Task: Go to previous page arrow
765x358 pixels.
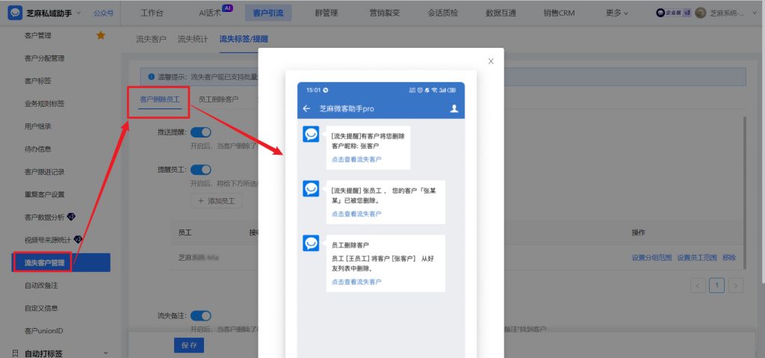Action: [x=699, y=285]
